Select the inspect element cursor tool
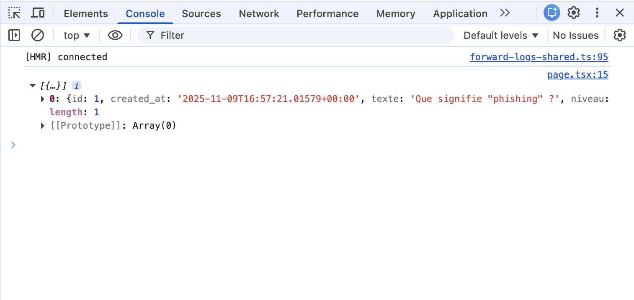Viewport: 634px width, 300px height. 15,13
